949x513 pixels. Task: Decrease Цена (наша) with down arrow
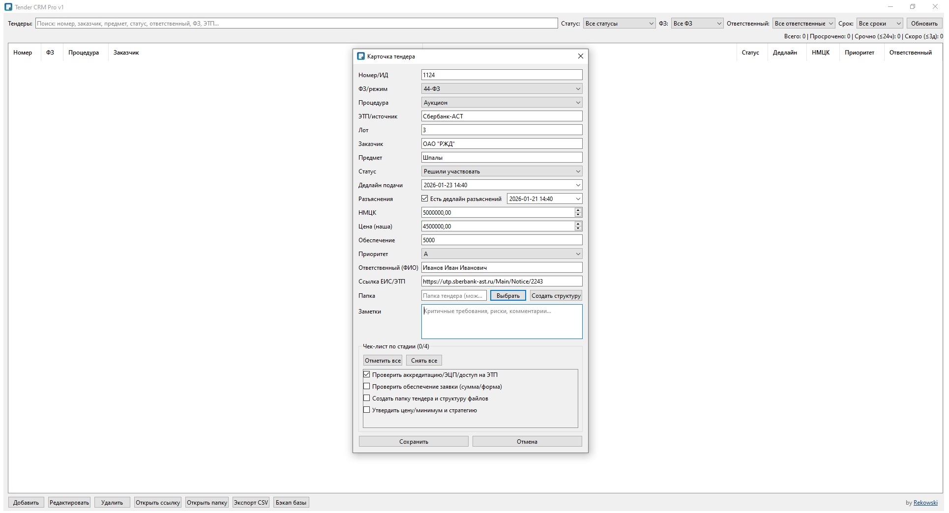click(578, 229)
